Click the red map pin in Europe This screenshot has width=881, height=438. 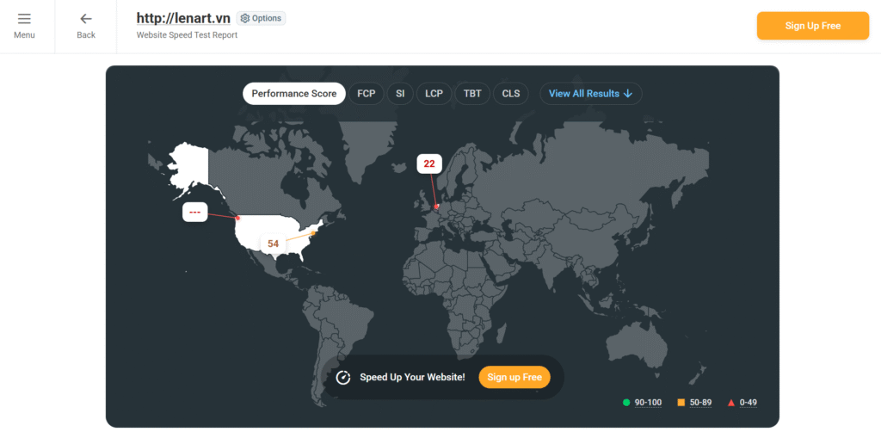[437, 206]
